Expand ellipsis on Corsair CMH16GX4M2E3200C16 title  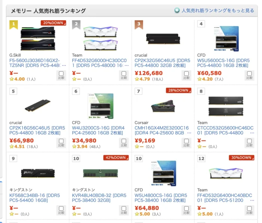(x=189, y=133)
